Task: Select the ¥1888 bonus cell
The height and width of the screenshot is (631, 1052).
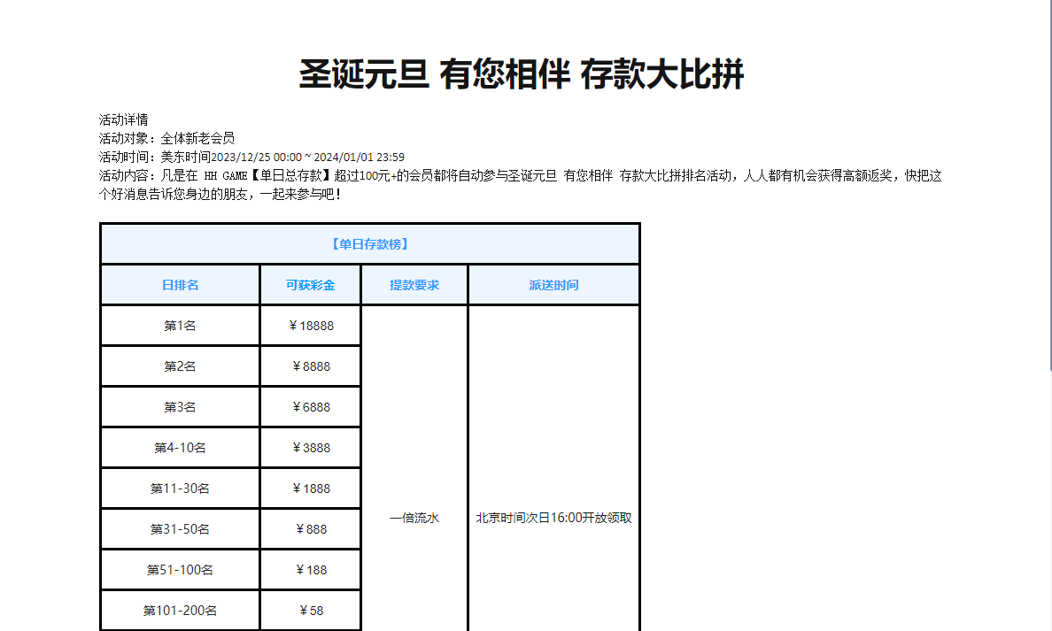Action: pyautogui.click(x=311, y=489)
